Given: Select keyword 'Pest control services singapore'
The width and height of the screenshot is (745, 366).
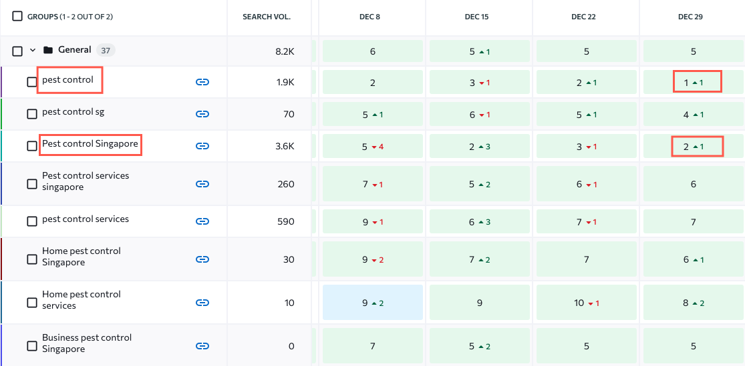Looking at the screenshot, I should (x=86, y=181).
